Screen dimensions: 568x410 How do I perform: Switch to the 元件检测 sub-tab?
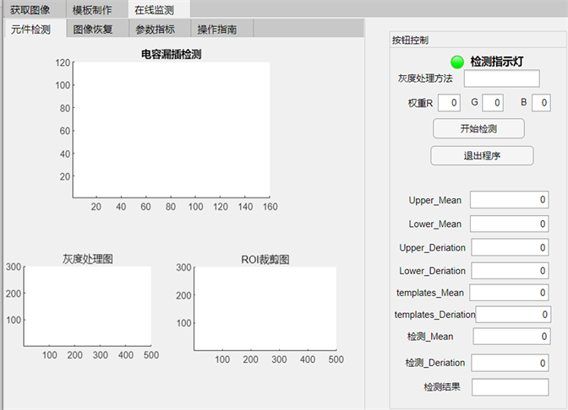(30, 29)
